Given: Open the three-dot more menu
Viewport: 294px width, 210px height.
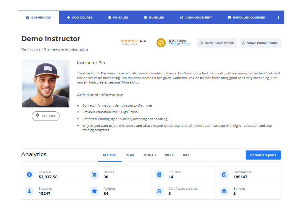Looking at the screenshot, I should tap(279, 17).
